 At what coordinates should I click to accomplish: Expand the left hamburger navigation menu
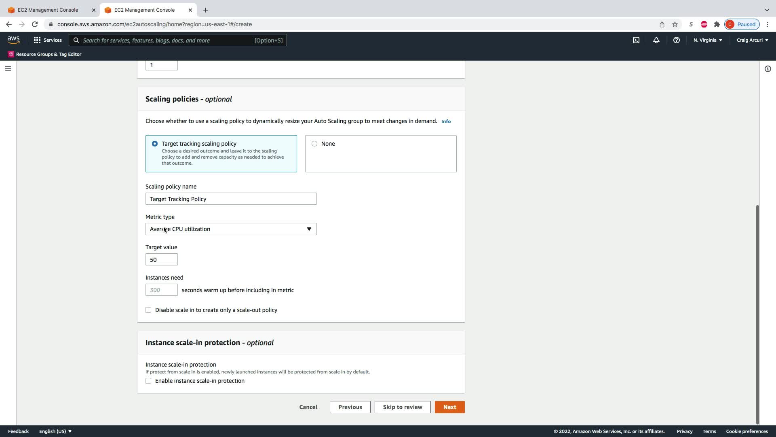[x=8, y=69]
